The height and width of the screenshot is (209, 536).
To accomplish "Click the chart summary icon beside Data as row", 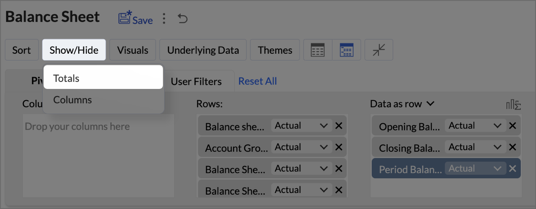I will click(x=513, y=104).
